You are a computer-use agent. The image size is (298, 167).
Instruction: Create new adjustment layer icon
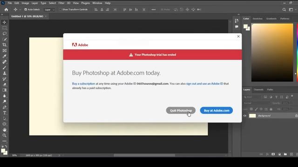[x=279, y=154]
